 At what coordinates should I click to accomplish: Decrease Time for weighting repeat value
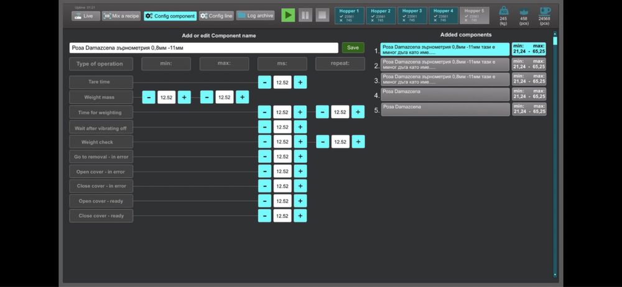click(322, 112)
